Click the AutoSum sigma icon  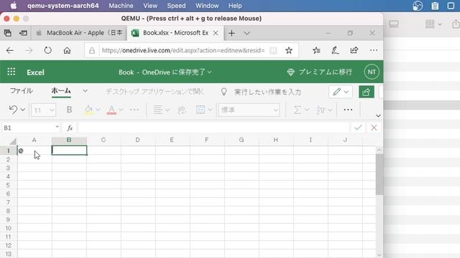(x=298, y=110)
